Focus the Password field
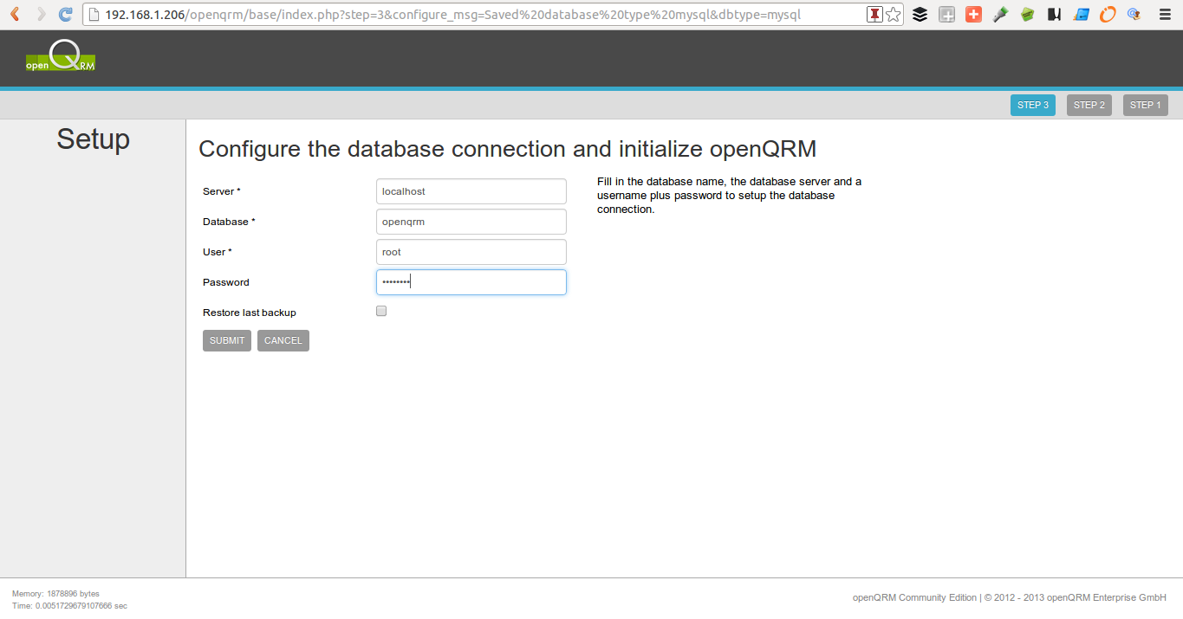1183x619 pixels. [x=471, y=281]
